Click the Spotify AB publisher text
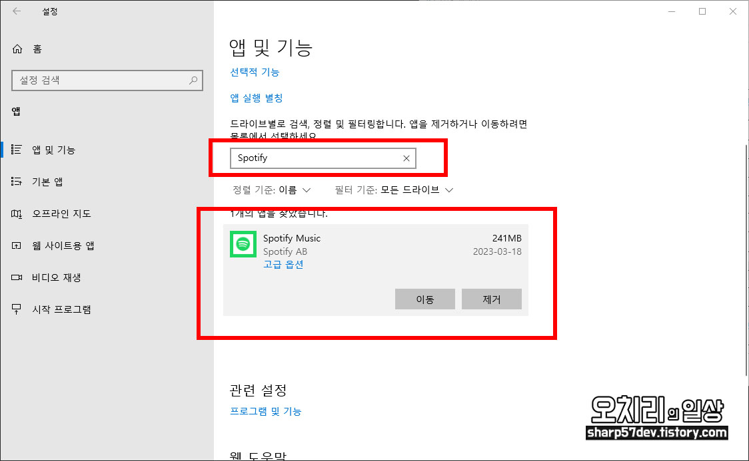The width and height of the screenshot is (749, 461). [285, 251]
